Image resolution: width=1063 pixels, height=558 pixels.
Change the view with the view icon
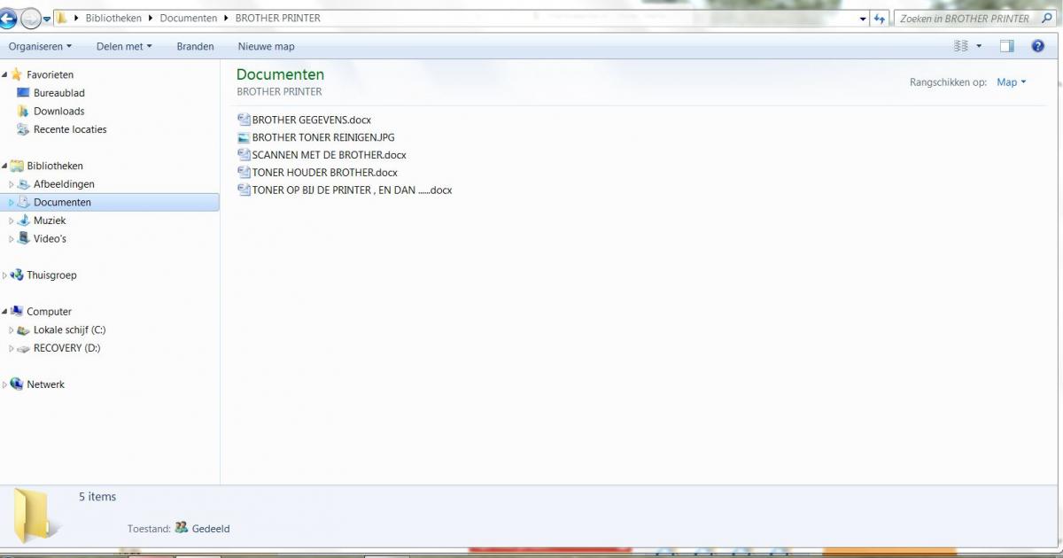961,46
